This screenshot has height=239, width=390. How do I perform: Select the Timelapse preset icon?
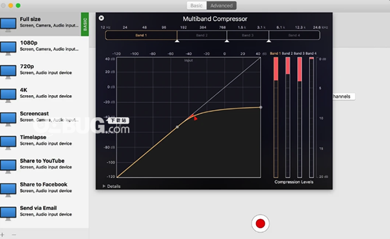point(8,142)
